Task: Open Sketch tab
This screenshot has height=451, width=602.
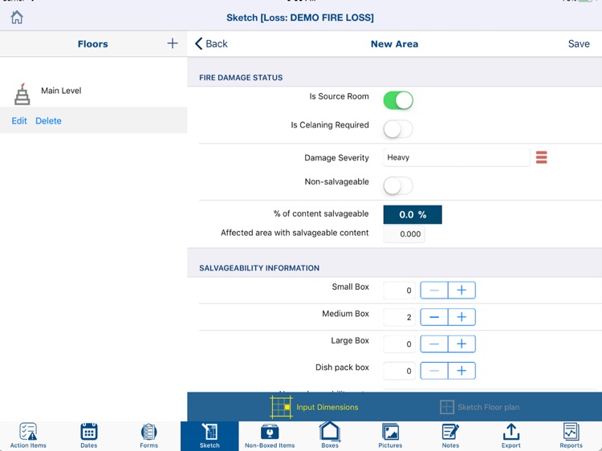Action: tap(209, 436)
